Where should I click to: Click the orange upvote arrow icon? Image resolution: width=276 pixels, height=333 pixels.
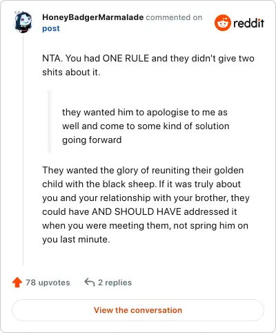click(17, 283)
